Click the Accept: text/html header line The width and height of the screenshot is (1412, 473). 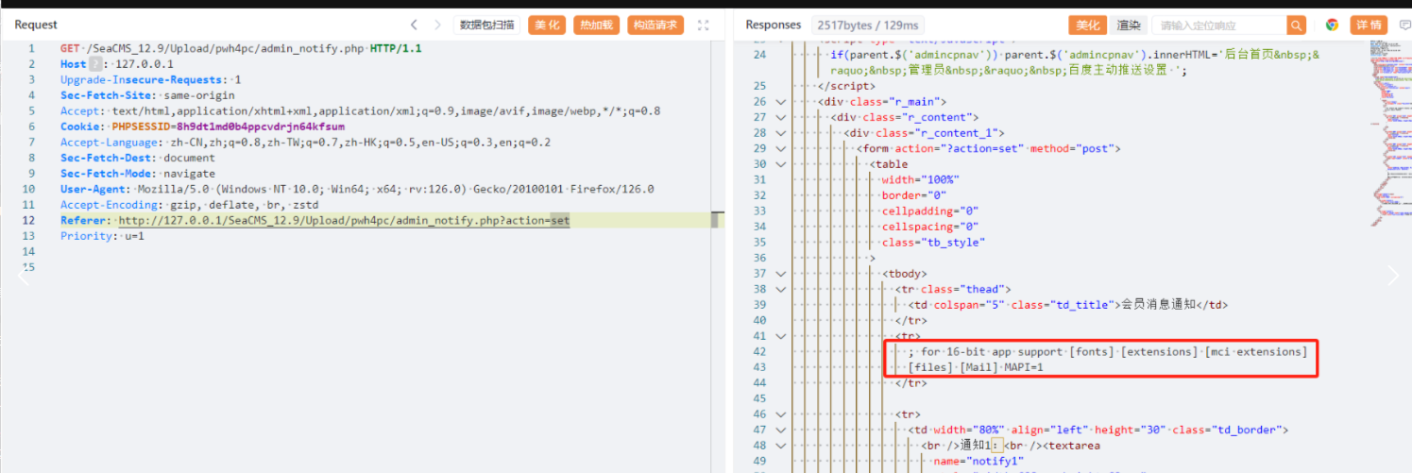point(360,111)
